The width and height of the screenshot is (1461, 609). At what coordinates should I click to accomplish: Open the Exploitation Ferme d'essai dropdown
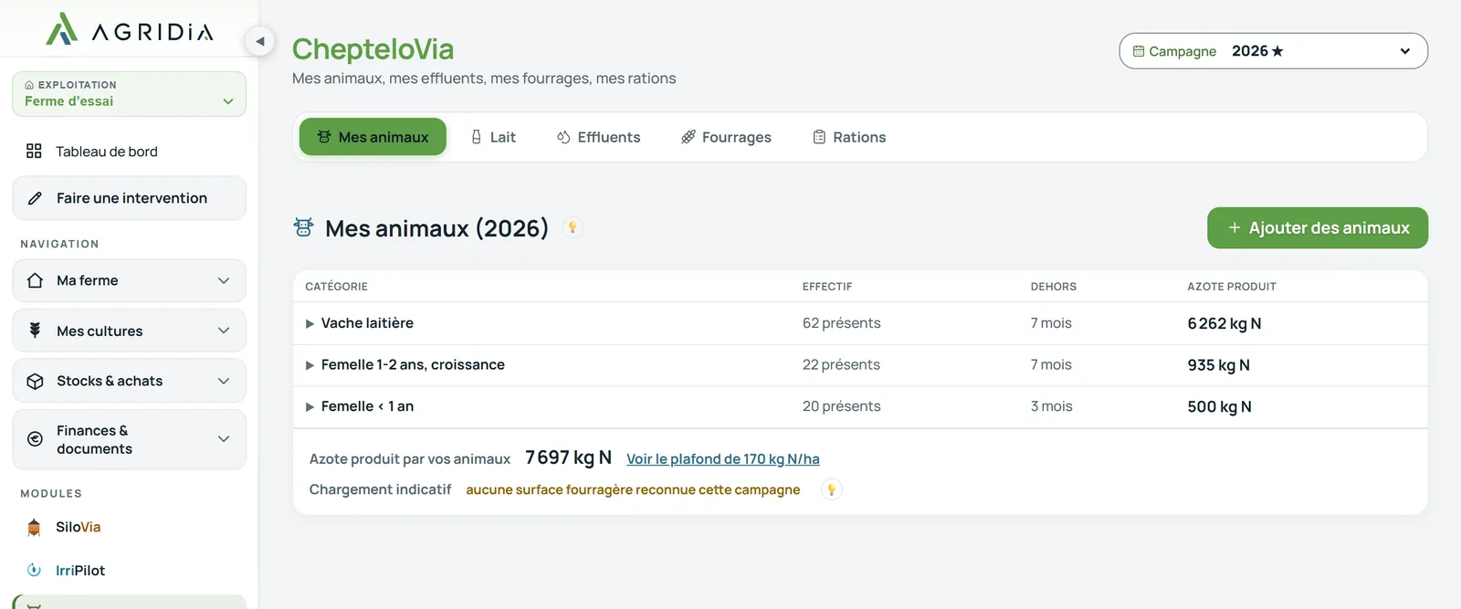(x=129, y=93)
